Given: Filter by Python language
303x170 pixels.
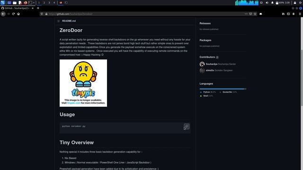Looking at the screenshot, I should pyautogui.click(x=208, y=92).
